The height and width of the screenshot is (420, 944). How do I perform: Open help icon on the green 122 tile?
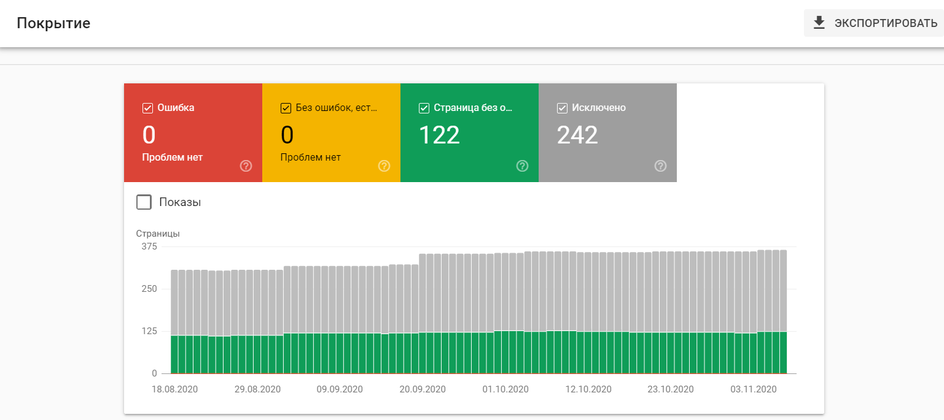click(522, 166)
